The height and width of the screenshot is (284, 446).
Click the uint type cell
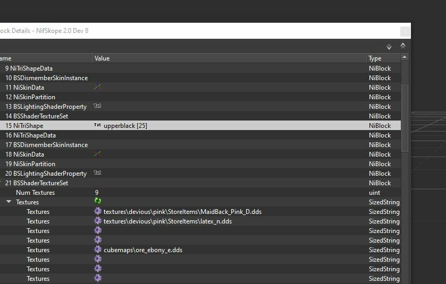pyautogui.click(x=374, y=193)
